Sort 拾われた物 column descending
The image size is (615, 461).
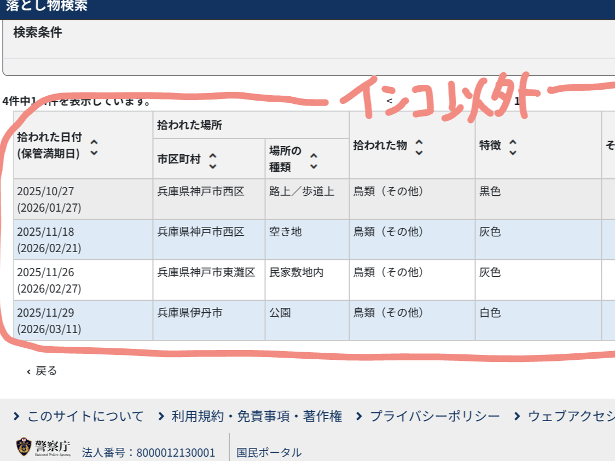[419, 151]
